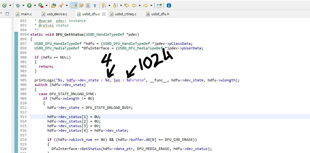
Task: Switch to usbd_ctlreq.c editor tab
Action: (123, 14)
